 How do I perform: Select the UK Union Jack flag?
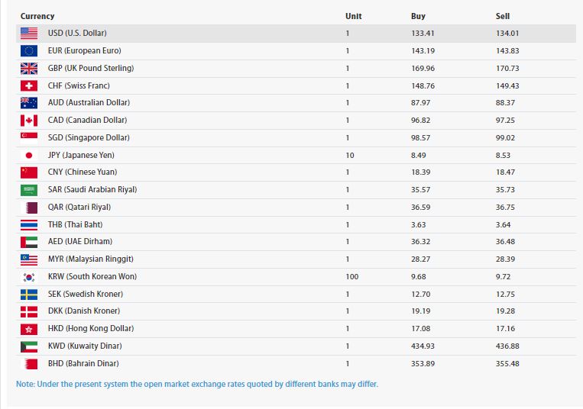click(29, 68)
